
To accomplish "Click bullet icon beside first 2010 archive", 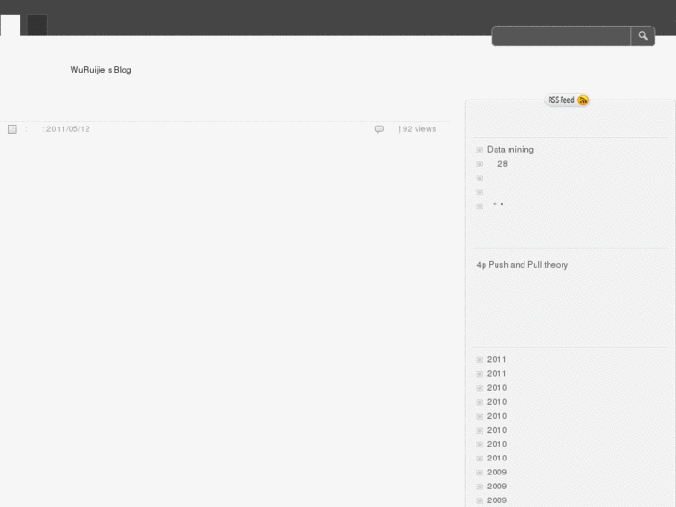I will click(x=480, y=388).
